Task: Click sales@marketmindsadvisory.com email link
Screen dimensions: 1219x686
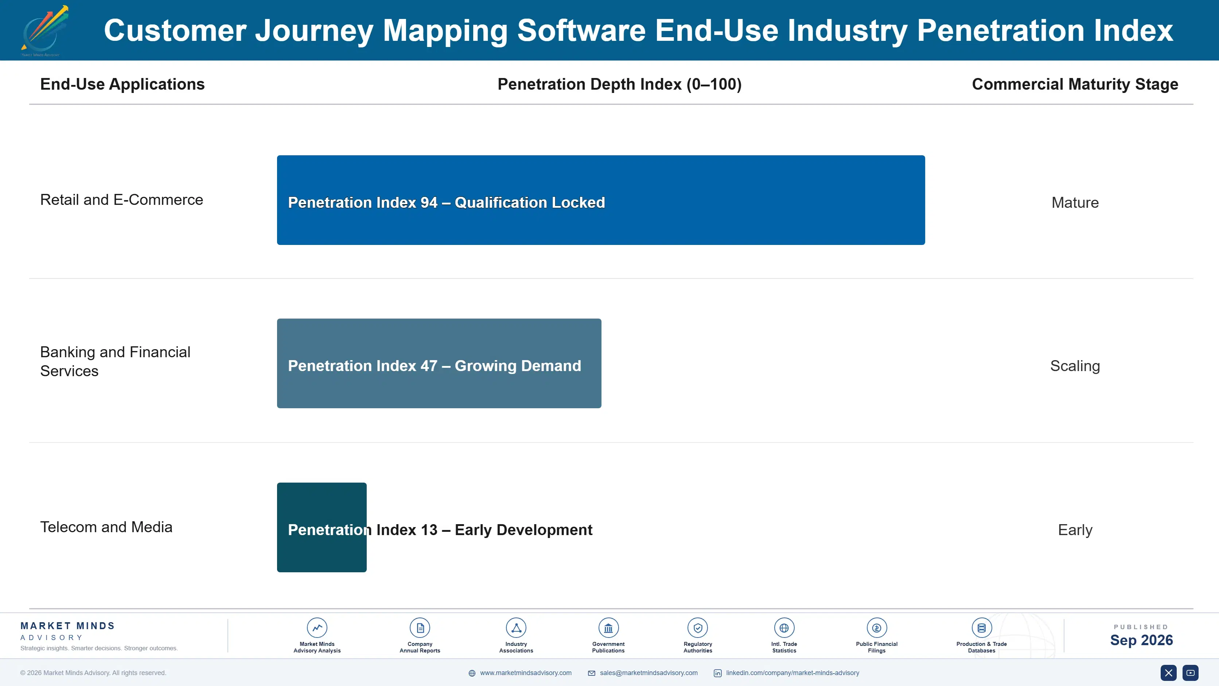Action: pos(648,673)
